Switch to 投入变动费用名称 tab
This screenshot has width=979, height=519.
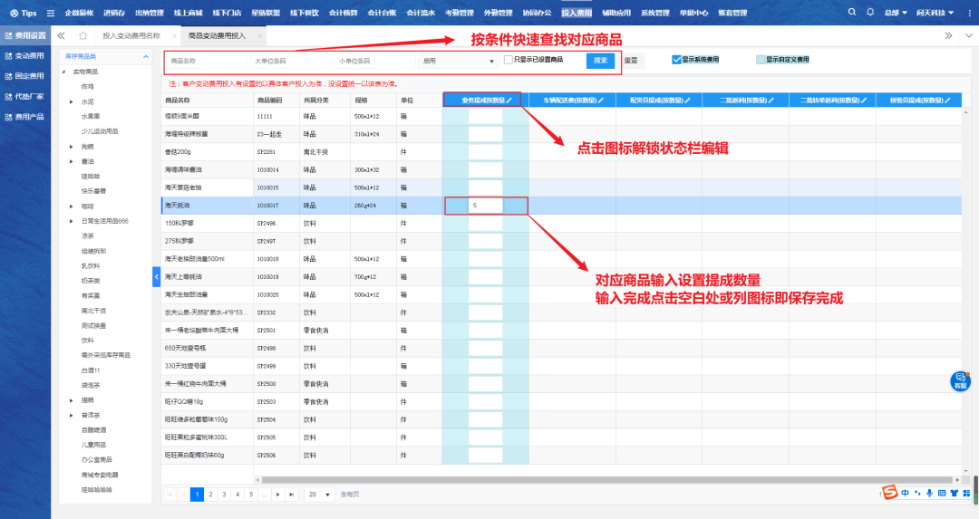point(131,35)
